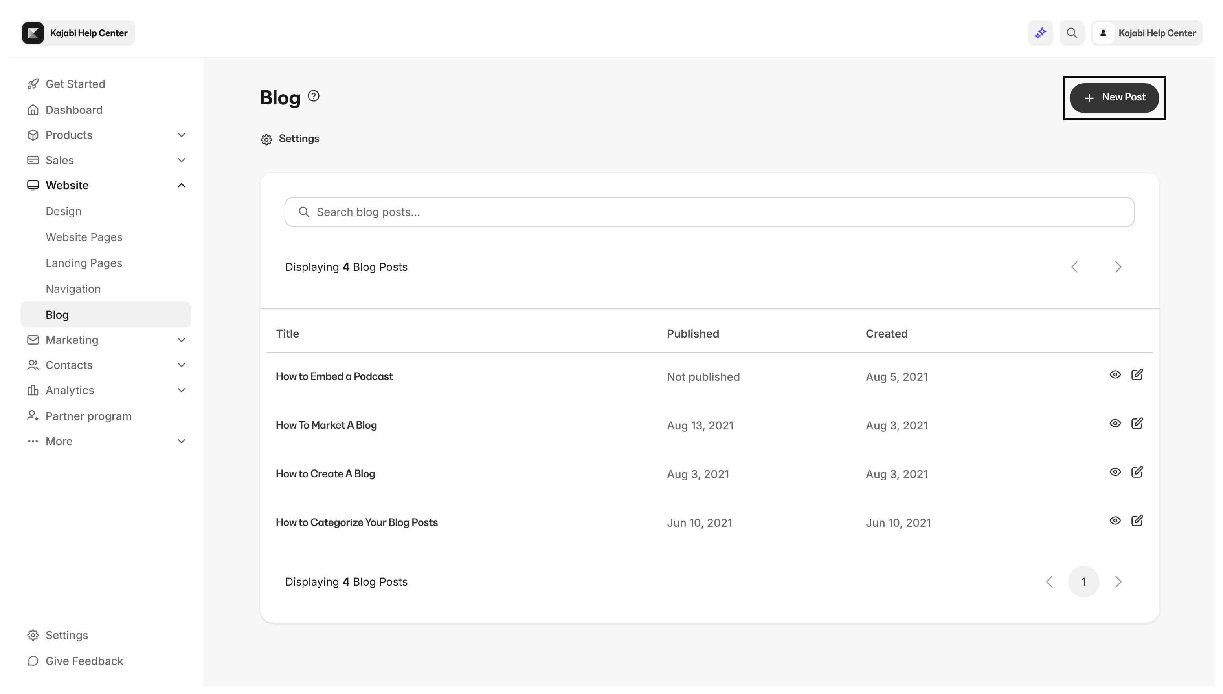1223x694 pixels.
Task: Open the blog Settings gear icon
Action: [267, 139]
